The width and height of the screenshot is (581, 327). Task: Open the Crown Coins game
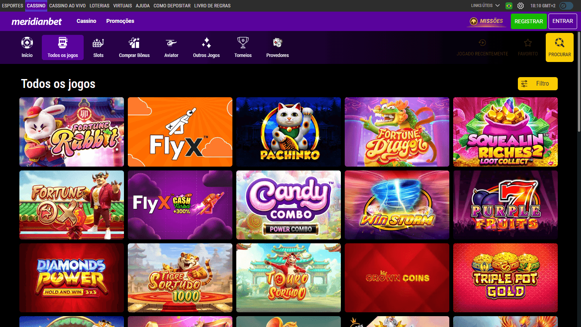point(397,278)
